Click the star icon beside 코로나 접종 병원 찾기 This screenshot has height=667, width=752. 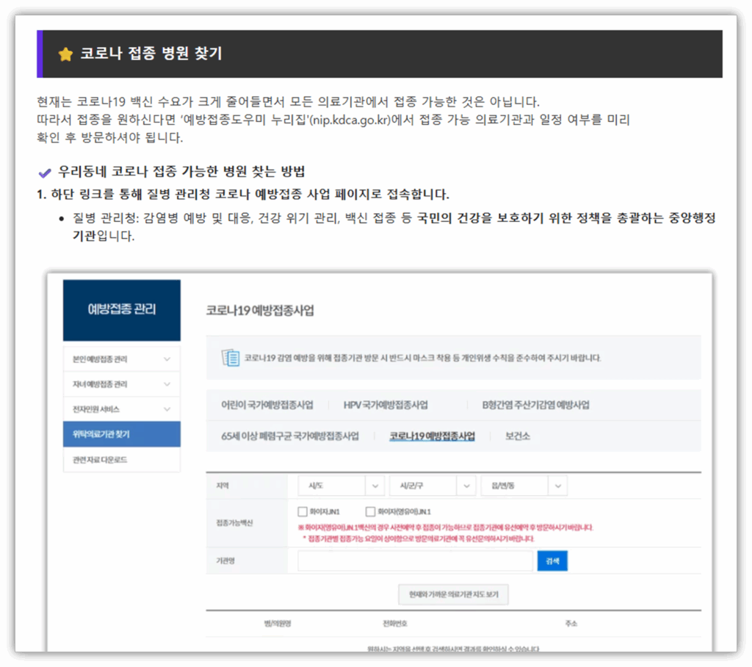tap(65, 54)
